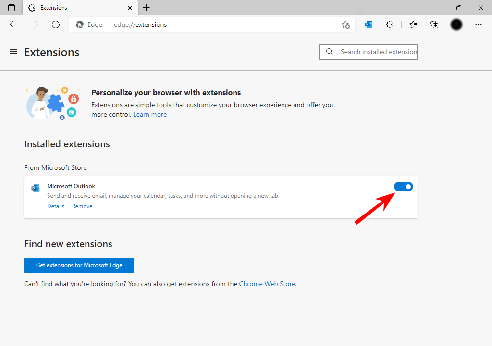Screen dimensions: 492x346
Task: Go back with the back arrow
Action: point(13,24)
